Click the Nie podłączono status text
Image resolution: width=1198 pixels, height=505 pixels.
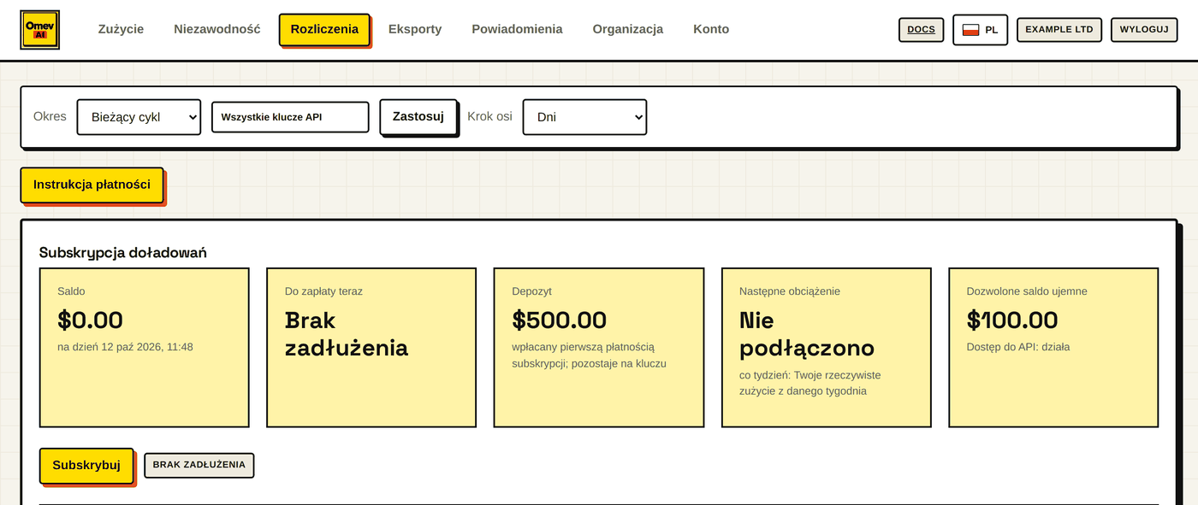tap(807, 334)
